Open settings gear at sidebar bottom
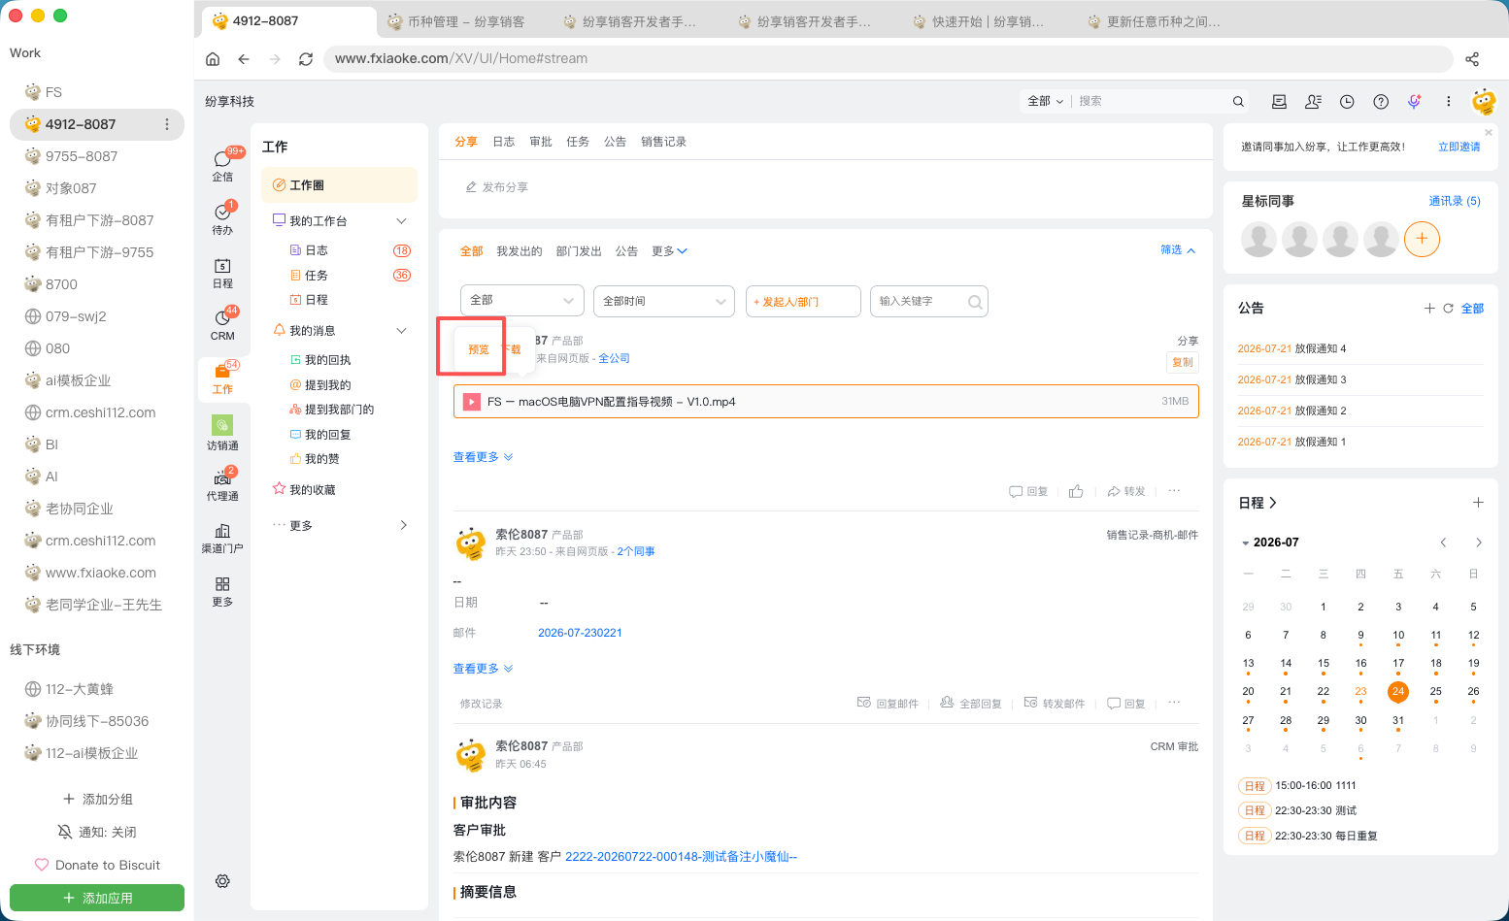Screen dimensions: 1509x921 point(222,881)
